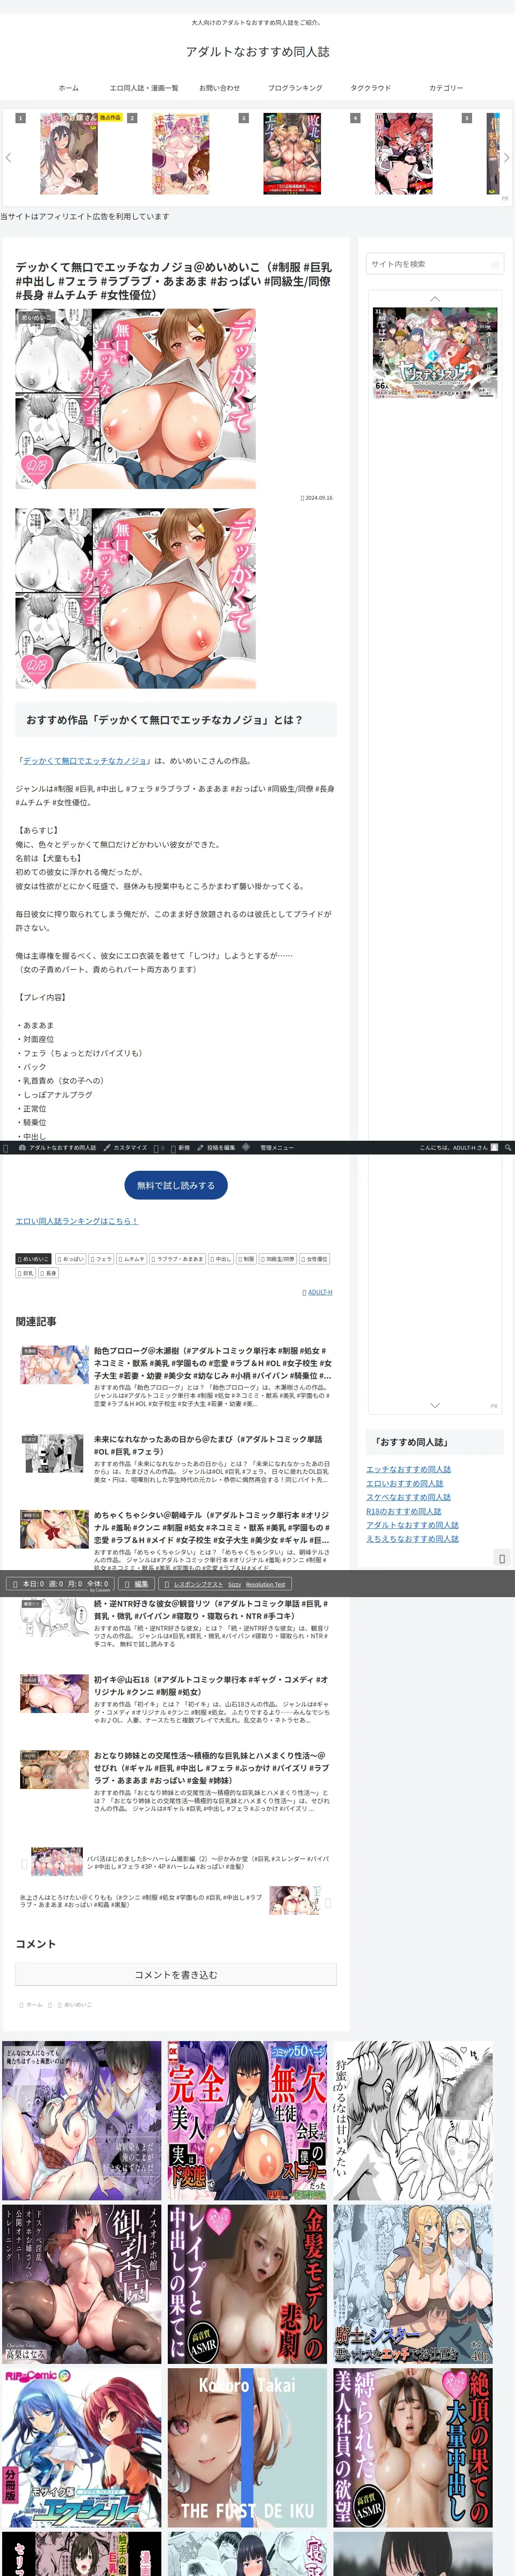Open related article めちゃくちゃシタい
This screenshot has height=2576, width=515.
(x=175, y=1540)
